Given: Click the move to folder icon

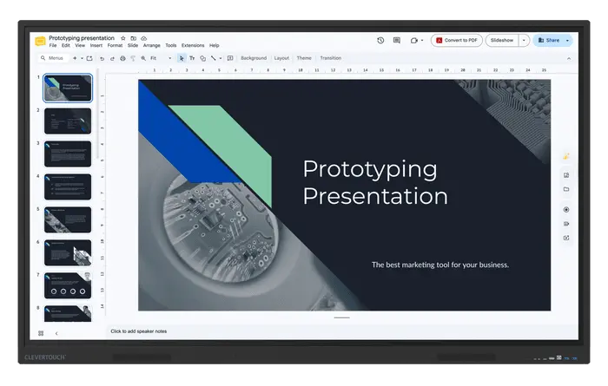Looking at the screenshot, I should [134, 38].
